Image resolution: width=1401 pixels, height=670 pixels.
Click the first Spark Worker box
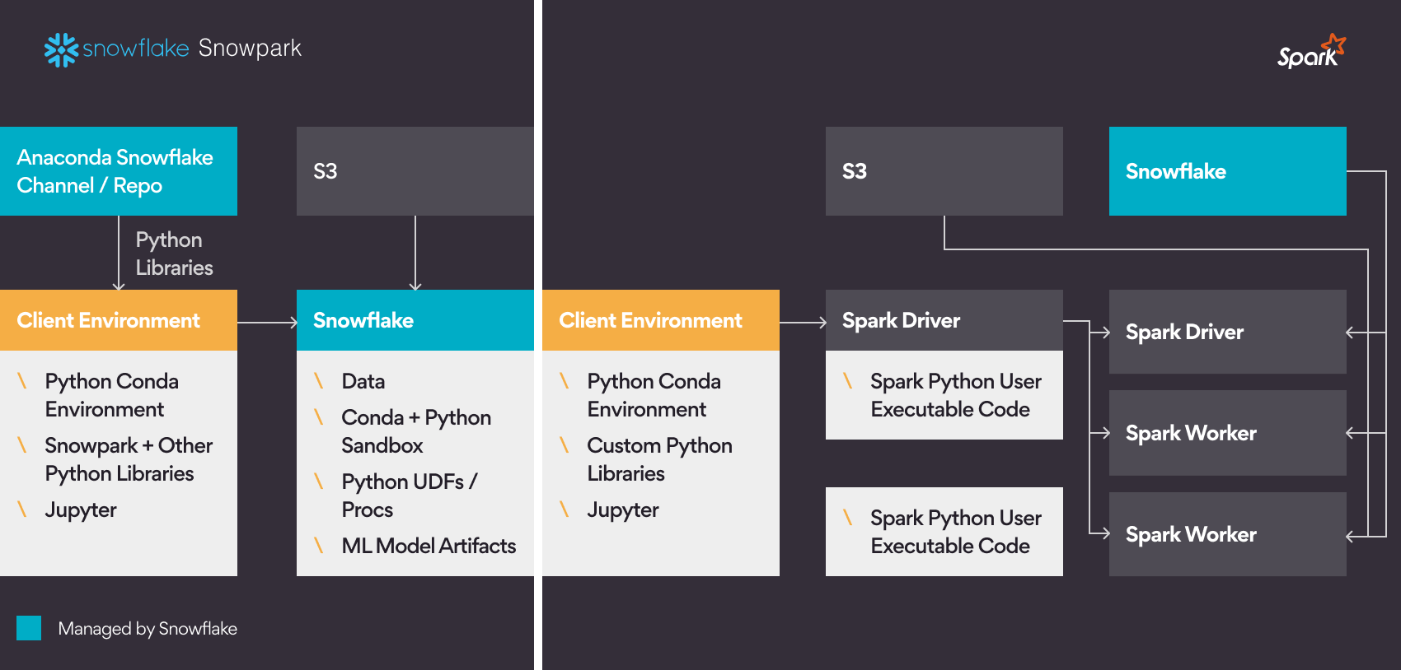(1227, 433)
